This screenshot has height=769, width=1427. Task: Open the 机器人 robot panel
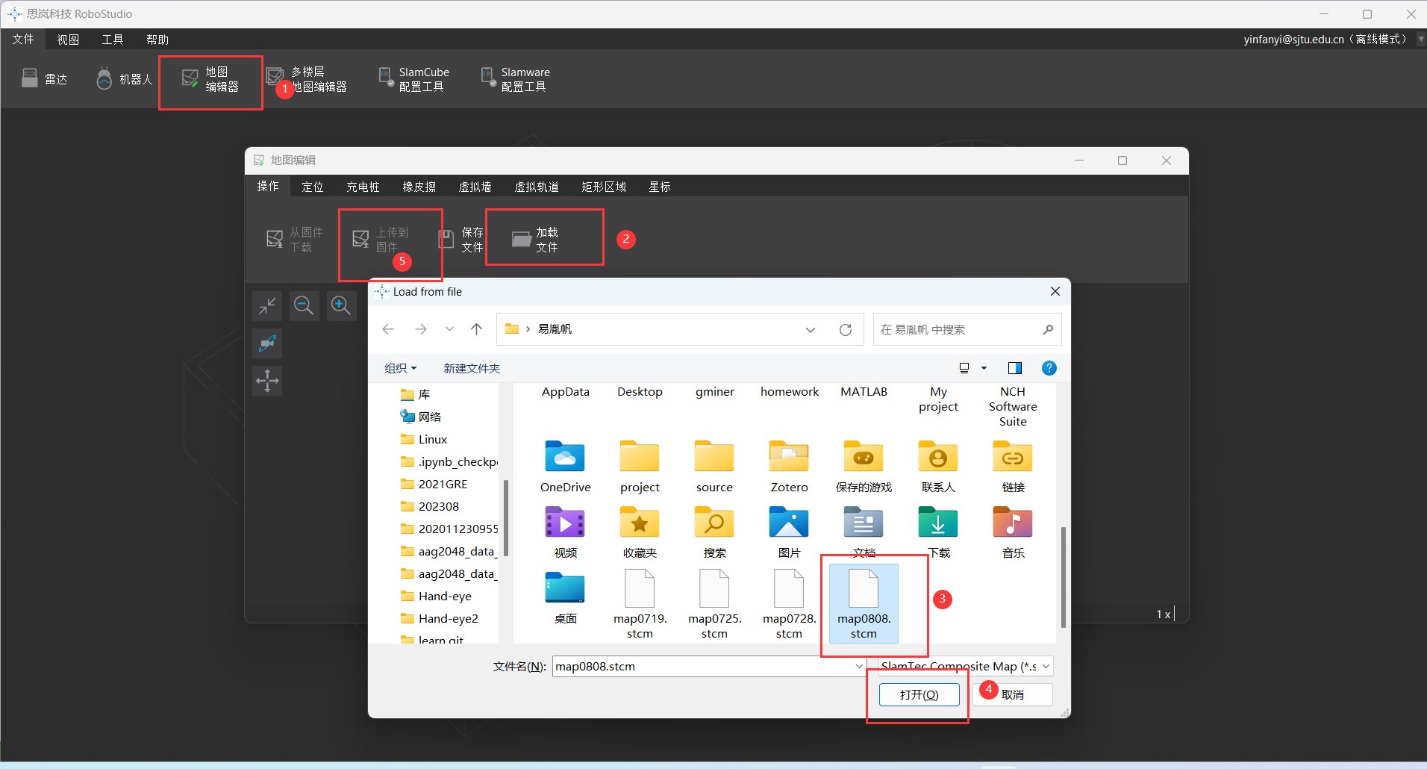(x=124, y=79)
